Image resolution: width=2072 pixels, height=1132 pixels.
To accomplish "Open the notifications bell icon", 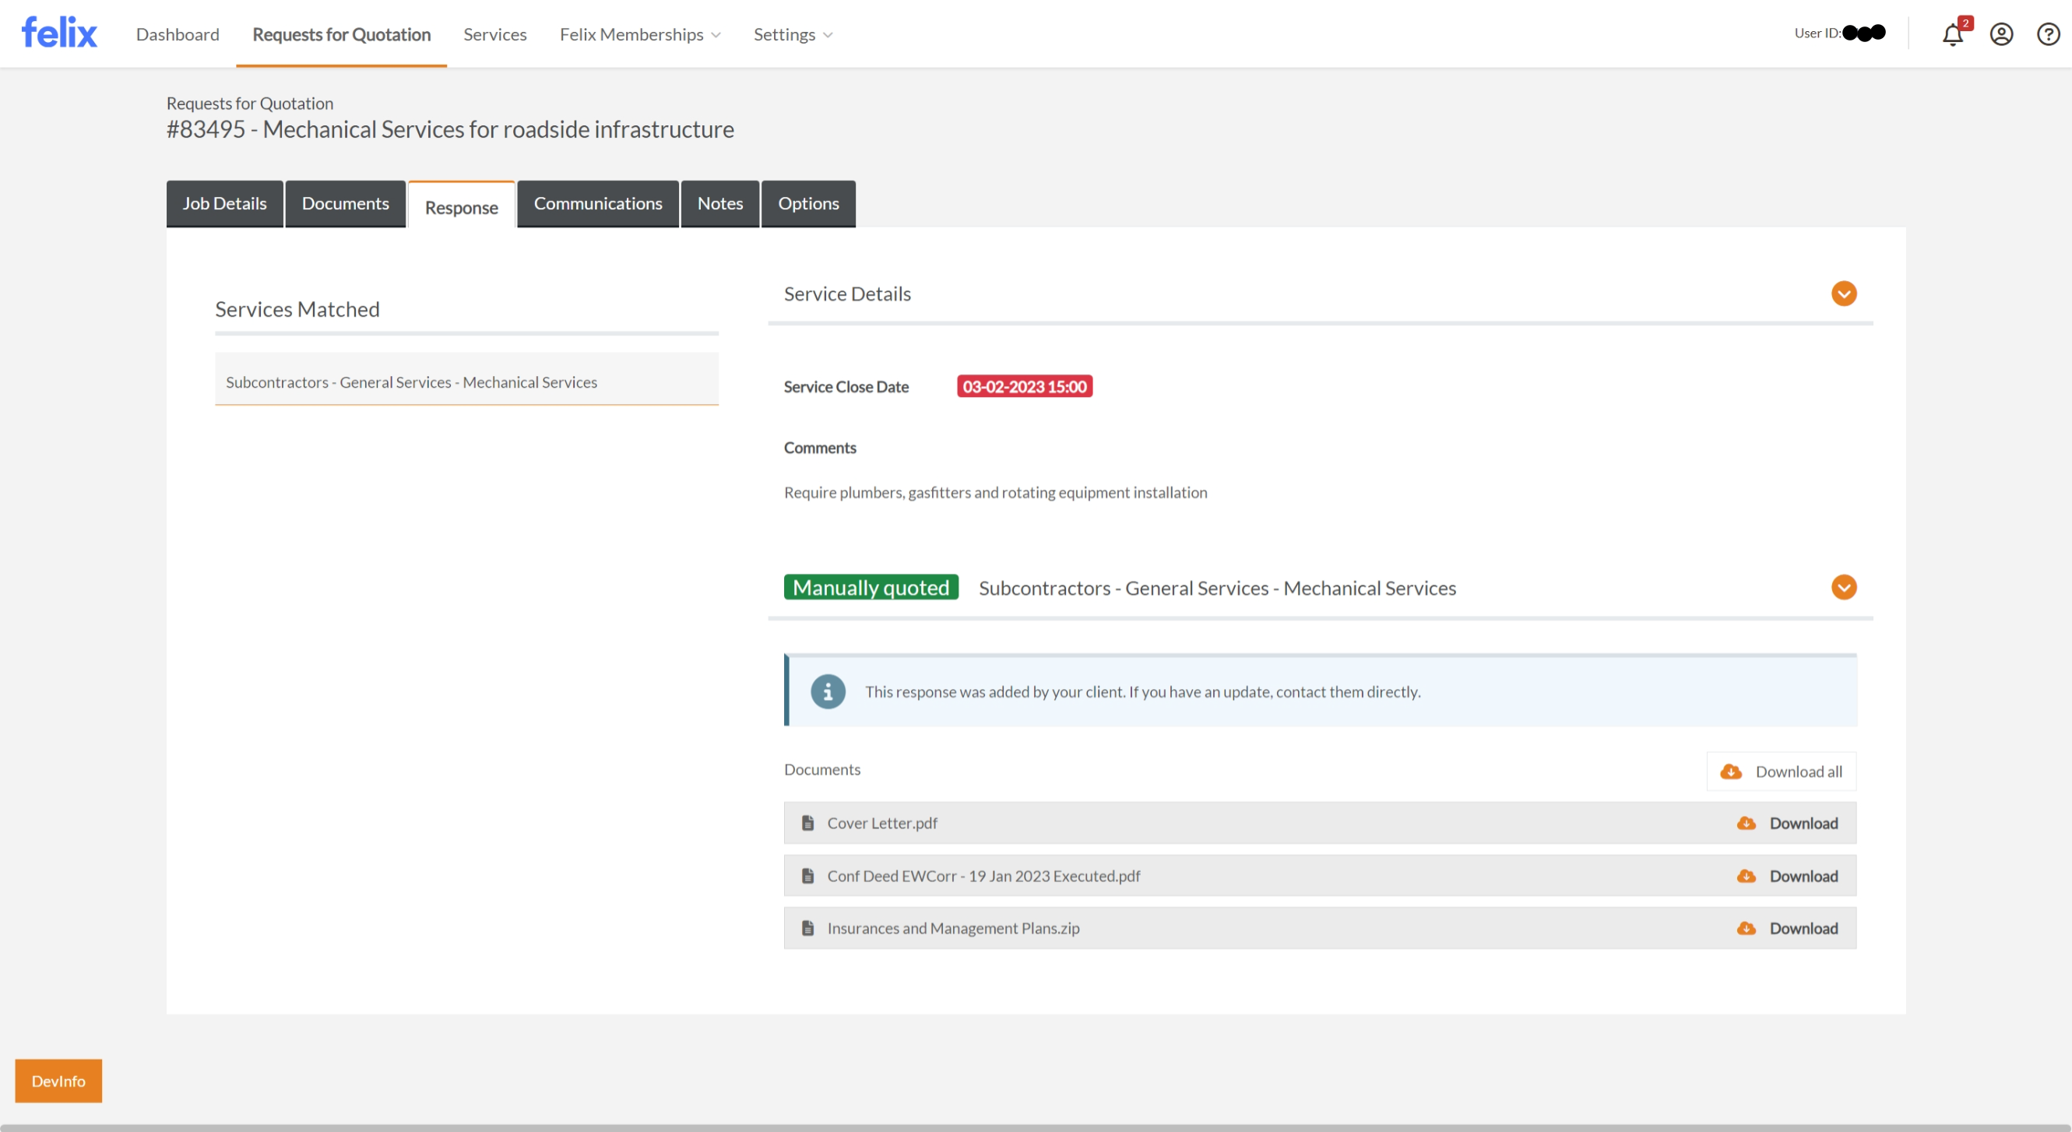I will (1952, 34).
